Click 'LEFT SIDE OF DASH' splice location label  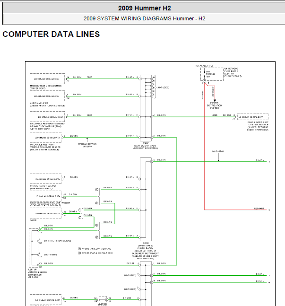(x=145, y=146)
